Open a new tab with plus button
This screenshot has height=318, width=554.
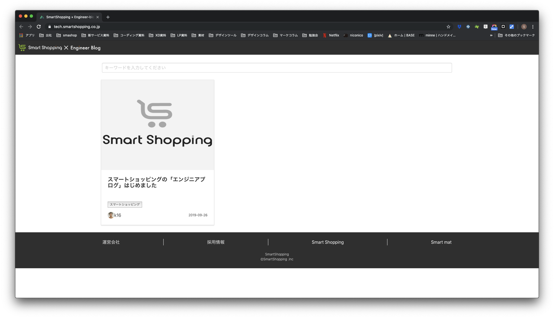[x=108, y=17]
